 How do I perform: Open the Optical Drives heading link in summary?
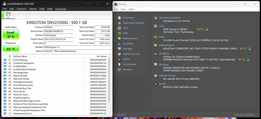pos(167,75)
